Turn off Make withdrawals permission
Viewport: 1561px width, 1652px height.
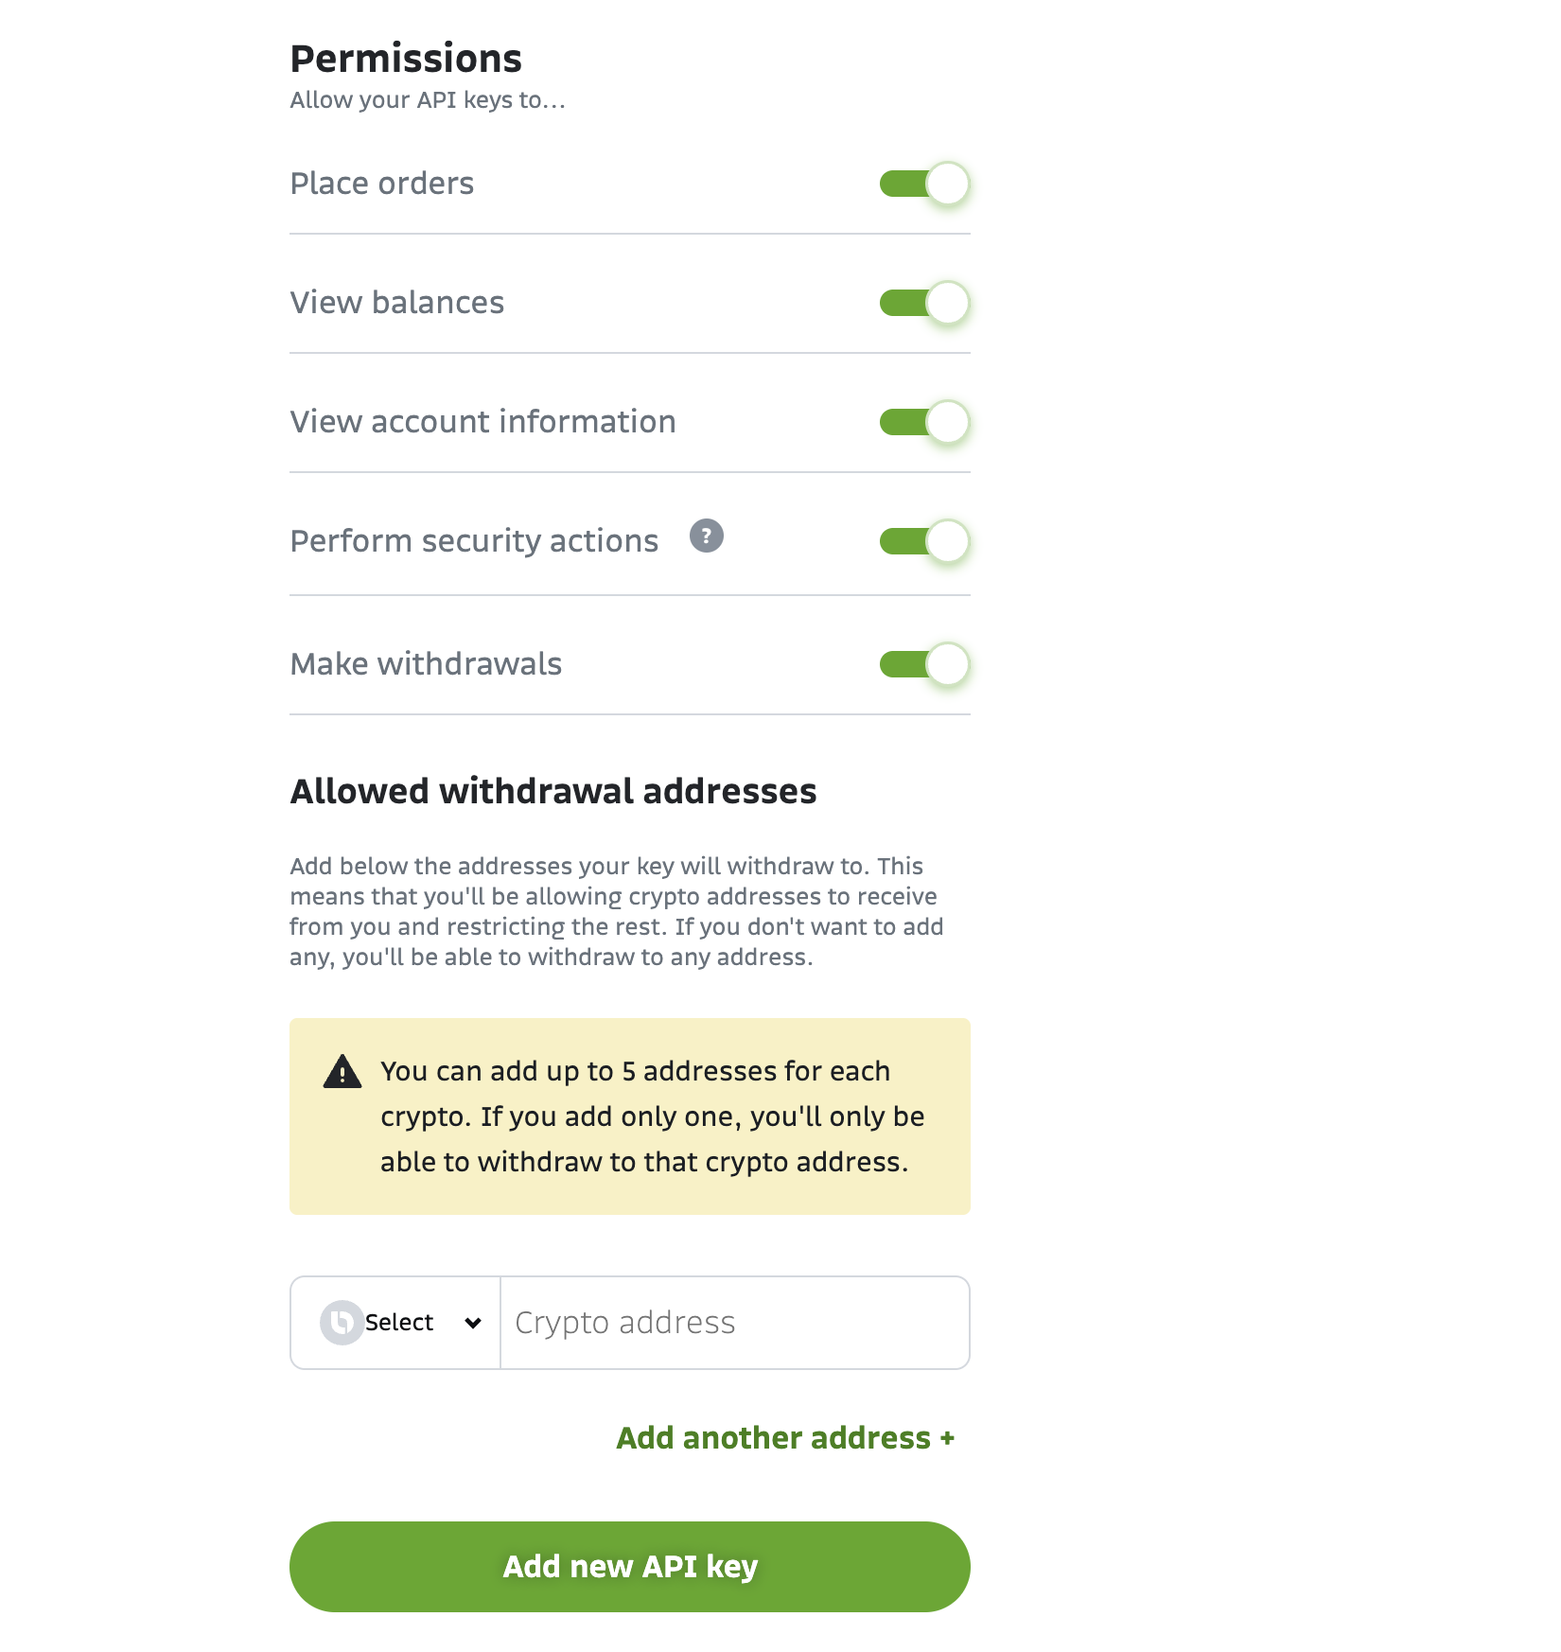tap(922, 665)
